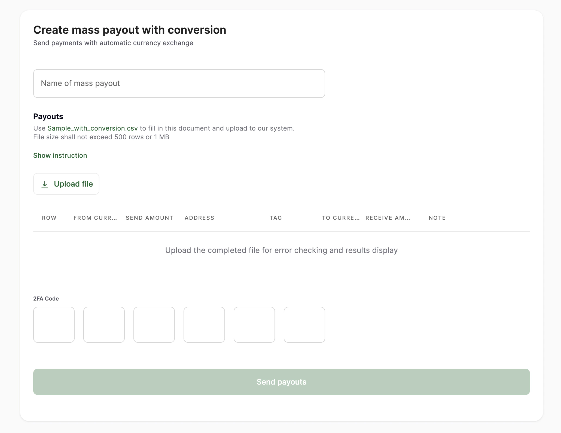Select the third 2FA digit box

[154, 325]
